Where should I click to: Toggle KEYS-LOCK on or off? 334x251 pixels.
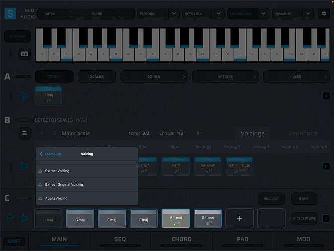point(198,14)
